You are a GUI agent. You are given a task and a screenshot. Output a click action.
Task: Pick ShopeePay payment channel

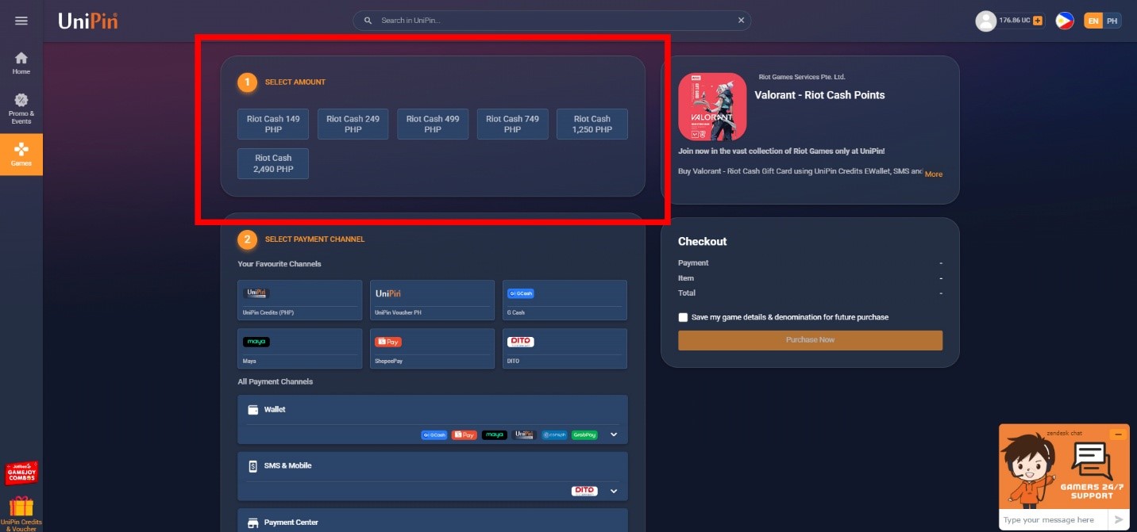coord(432,348)
